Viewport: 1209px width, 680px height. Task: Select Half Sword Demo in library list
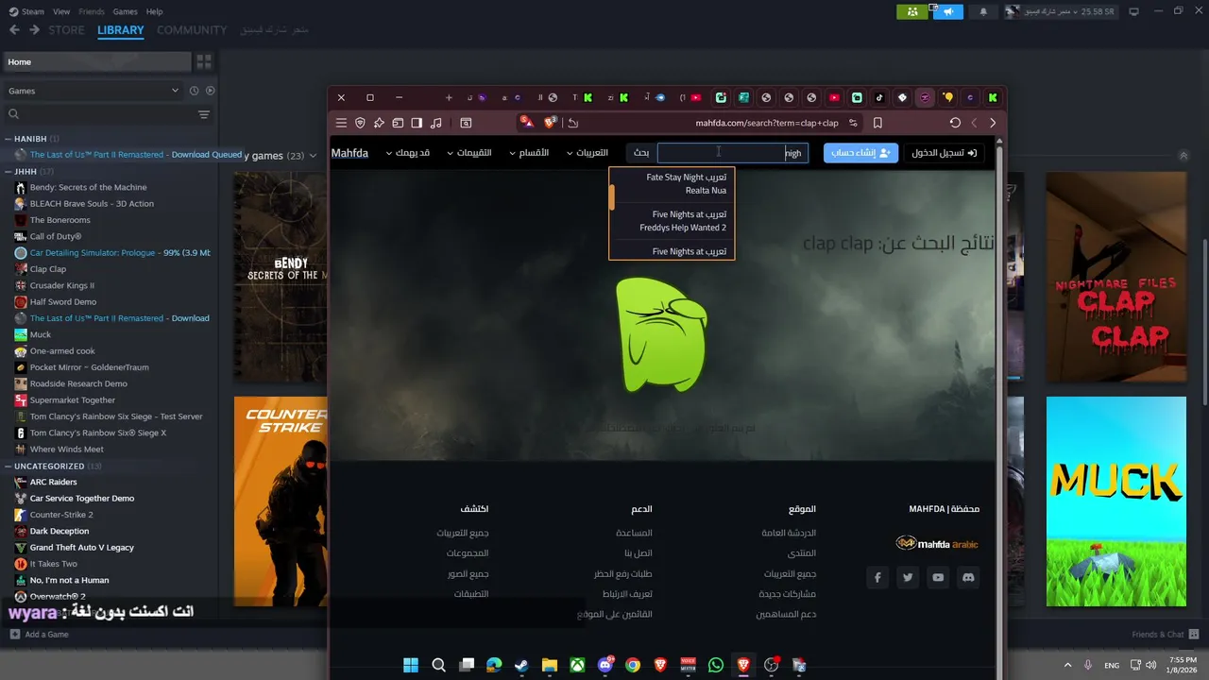[x=62, y=302]
